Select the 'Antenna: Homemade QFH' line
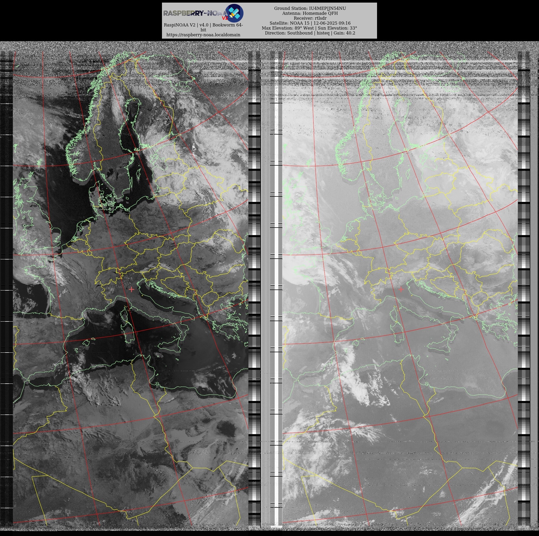539x536 pixels. point(310,13)
